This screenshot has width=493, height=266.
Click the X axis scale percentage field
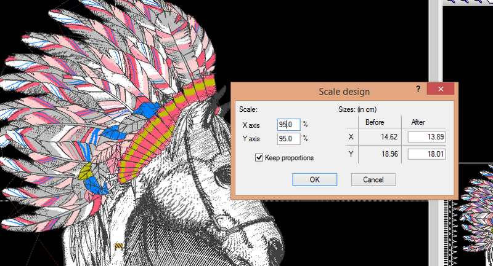[288, 125]
